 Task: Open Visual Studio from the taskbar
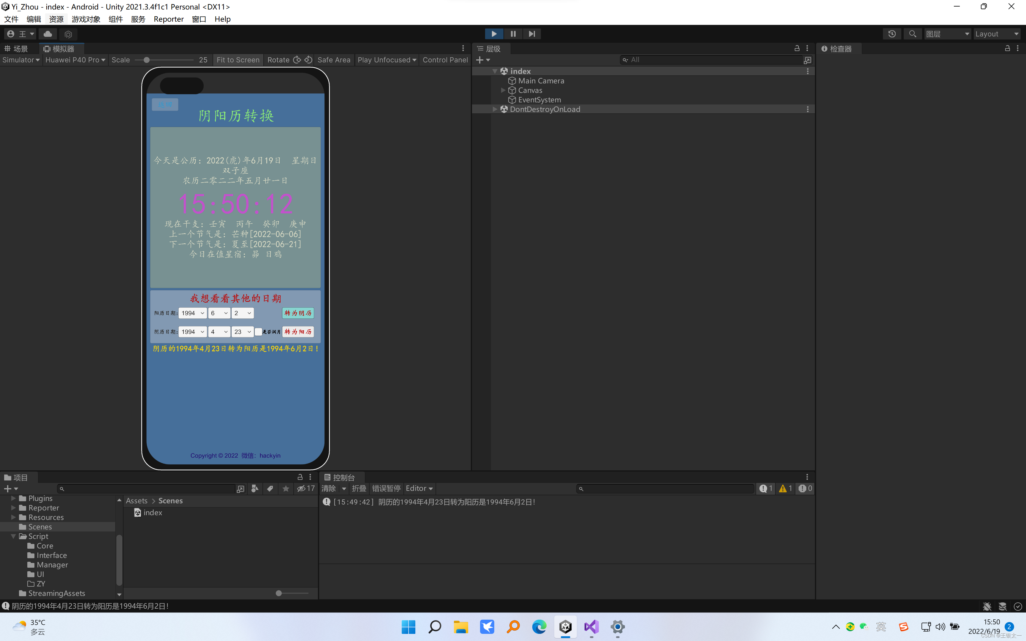tap(591, 626)
